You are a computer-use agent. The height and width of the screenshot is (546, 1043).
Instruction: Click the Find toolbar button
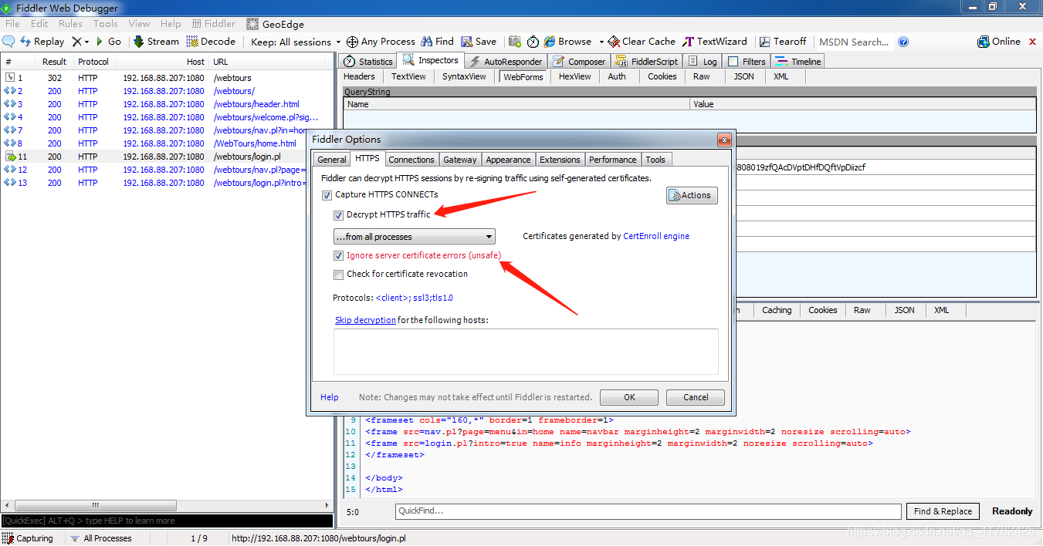tap(437, 42)
